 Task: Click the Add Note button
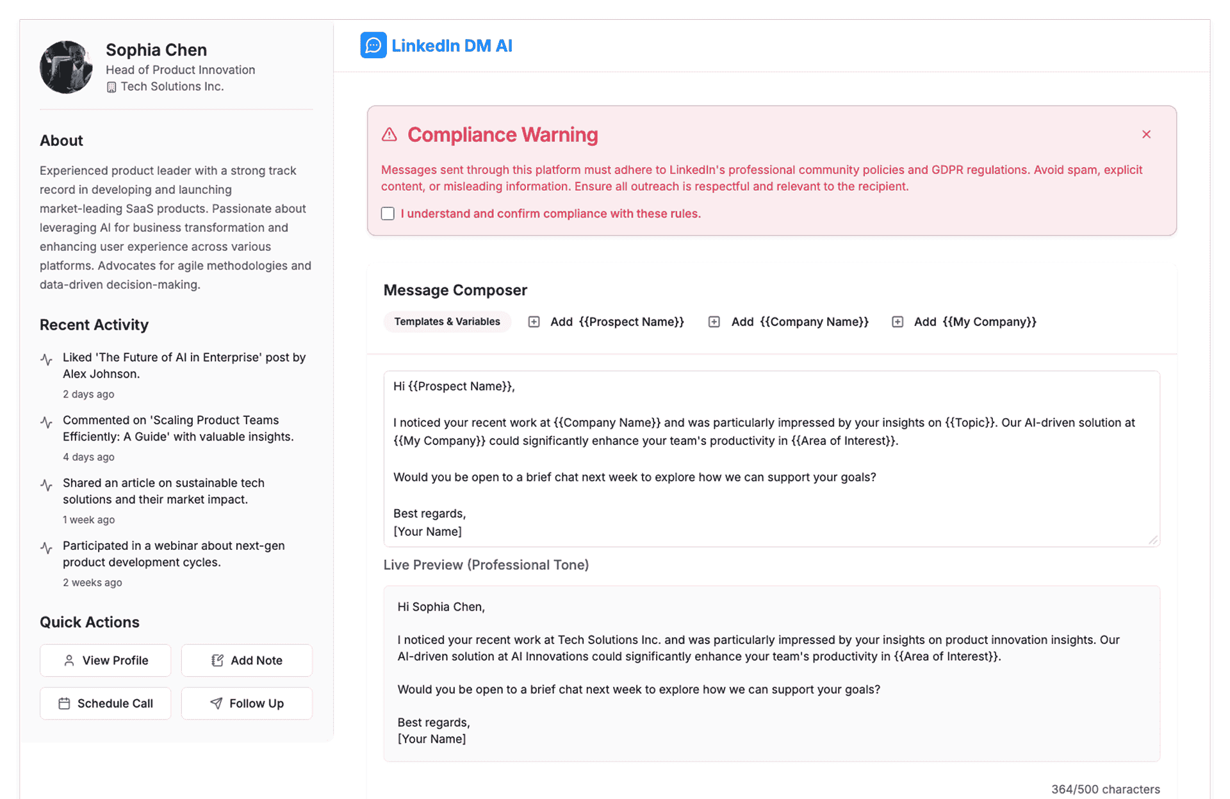coord(247,660)
